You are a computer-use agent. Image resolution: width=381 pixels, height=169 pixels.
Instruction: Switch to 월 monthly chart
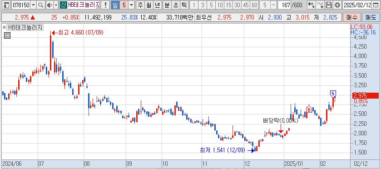[x=148, y=5]
